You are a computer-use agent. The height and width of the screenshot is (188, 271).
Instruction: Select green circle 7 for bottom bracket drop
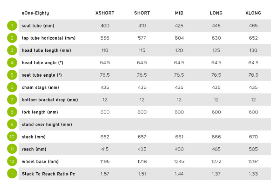(12, 100)
